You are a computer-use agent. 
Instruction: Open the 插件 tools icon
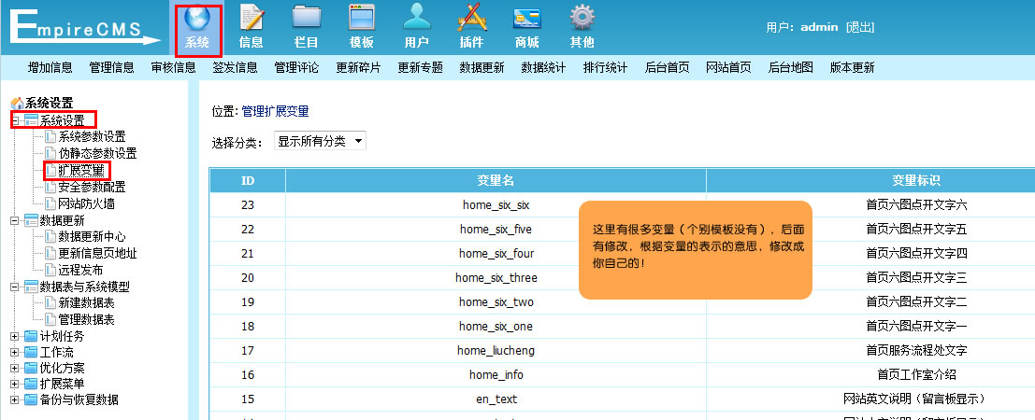point(472,18)
